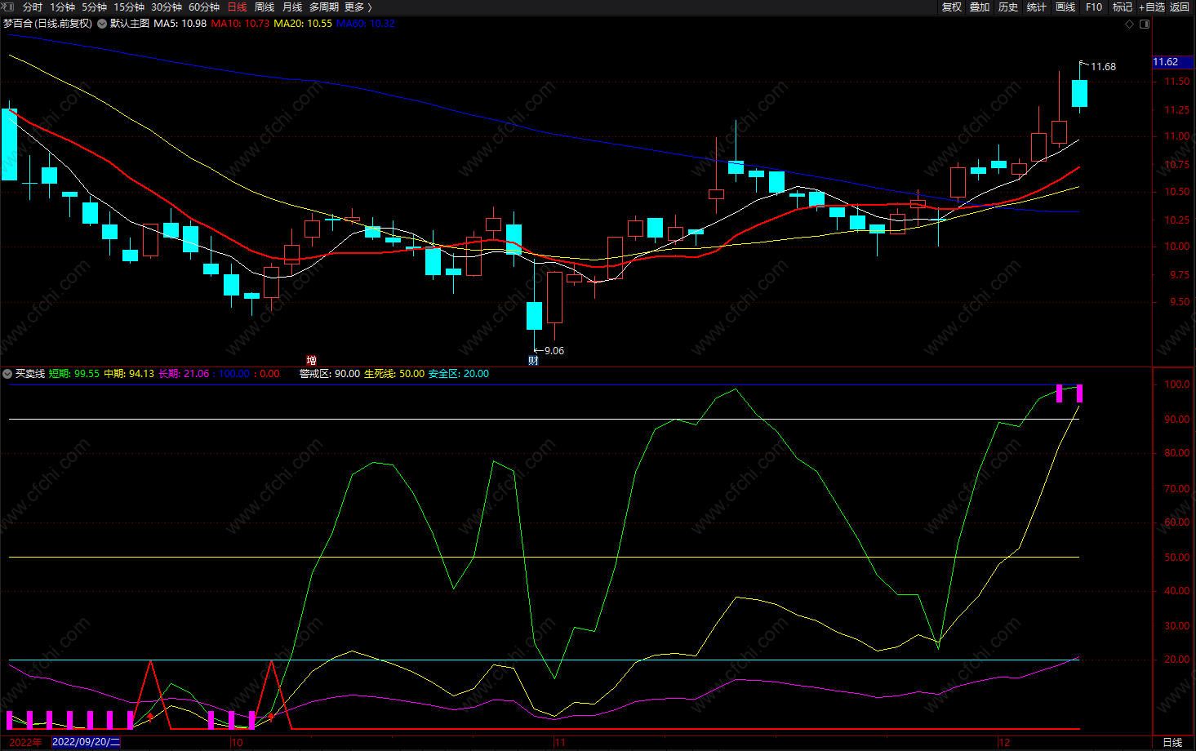
Task: Click the 9.06 low price annotation
Action: [554, 351]
